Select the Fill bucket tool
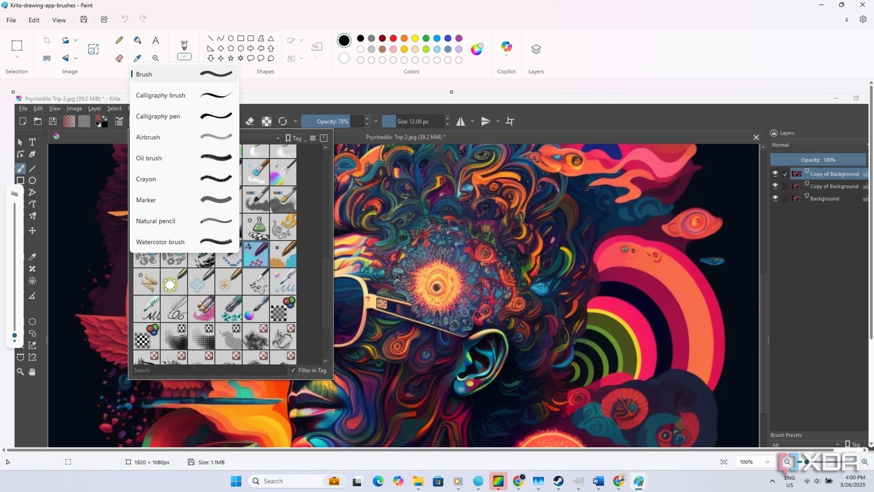 (137, 40)
